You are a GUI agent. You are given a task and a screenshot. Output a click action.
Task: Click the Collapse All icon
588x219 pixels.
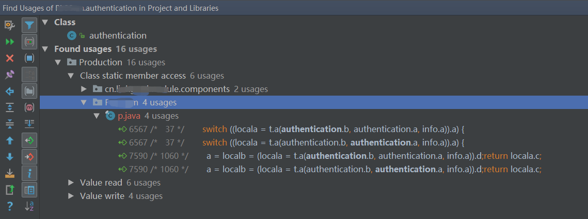(9, 124)
